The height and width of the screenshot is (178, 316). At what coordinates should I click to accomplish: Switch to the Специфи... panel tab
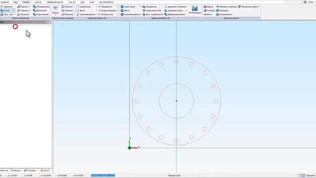(31, 171)
